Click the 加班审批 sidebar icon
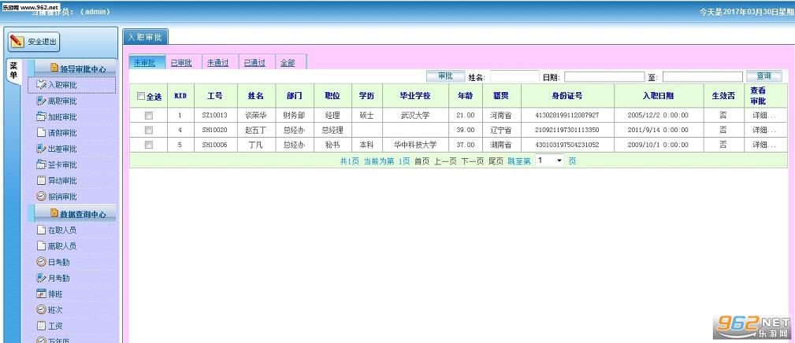Image resolution: width=795 pixels, height=343 pixels. tap(42, 117)
